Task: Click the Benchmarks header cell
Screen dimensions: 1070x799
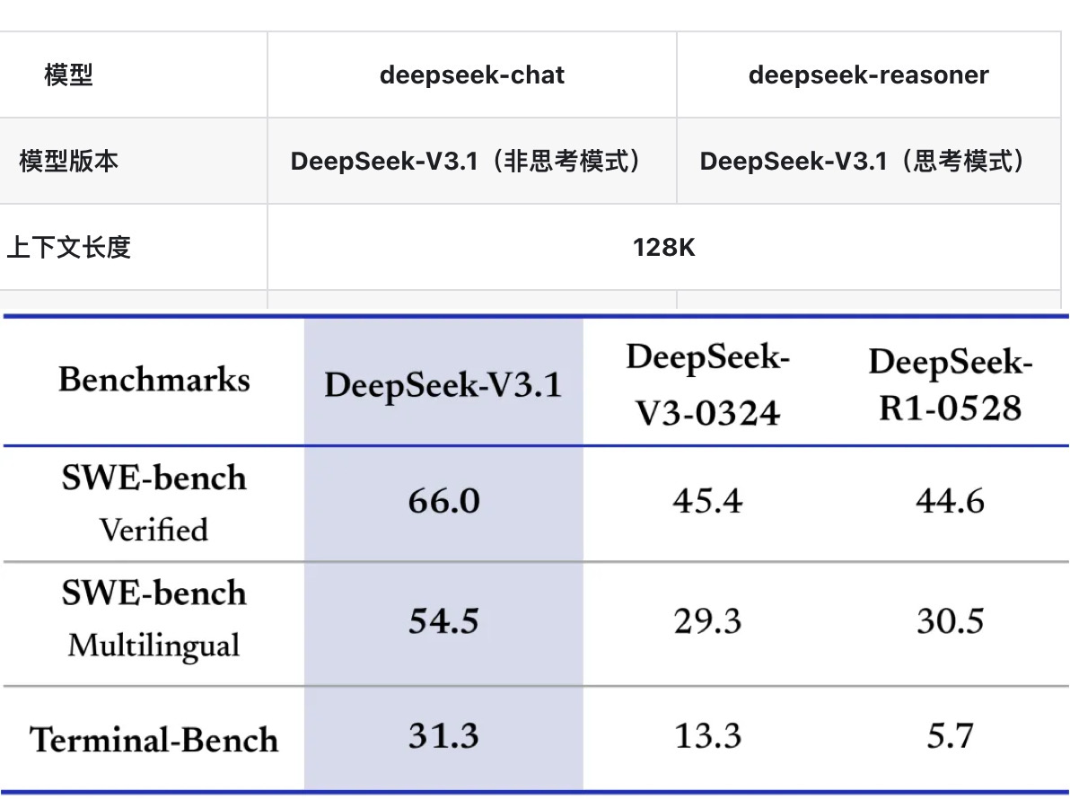Action: pyautogui.click(x=154, y=380)
